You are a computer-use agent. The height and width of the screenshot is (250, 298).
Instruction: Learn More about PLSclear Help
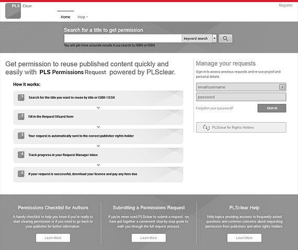[x=244, y=238]
